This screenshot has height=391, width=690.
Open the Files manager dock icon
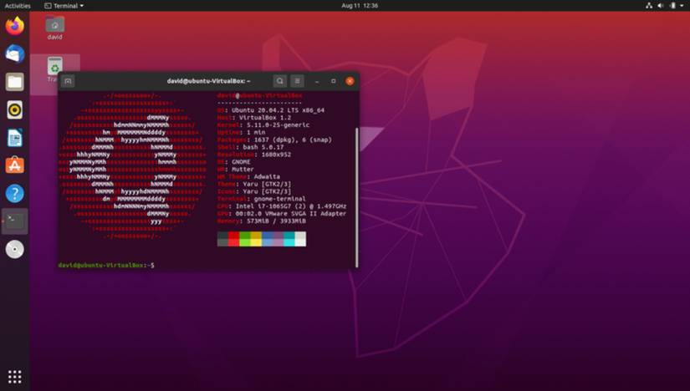click(14, 82)
